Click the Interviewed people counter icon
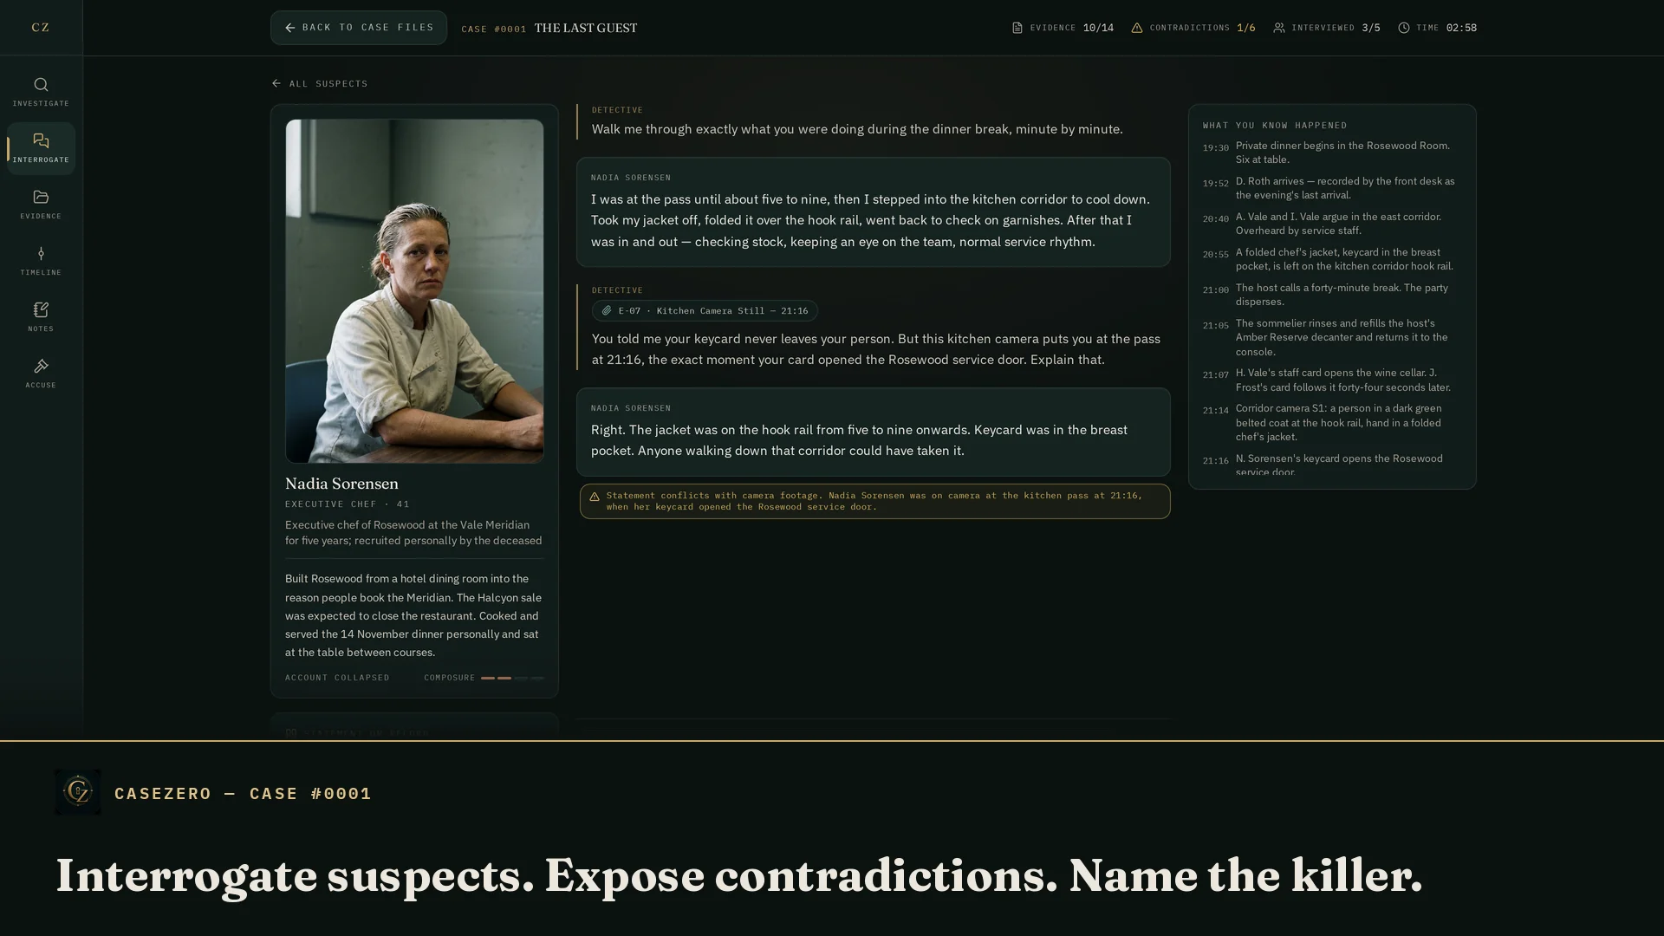Image resolution: width=1664 pixels, height=936 pixels. pos(1279,28)
